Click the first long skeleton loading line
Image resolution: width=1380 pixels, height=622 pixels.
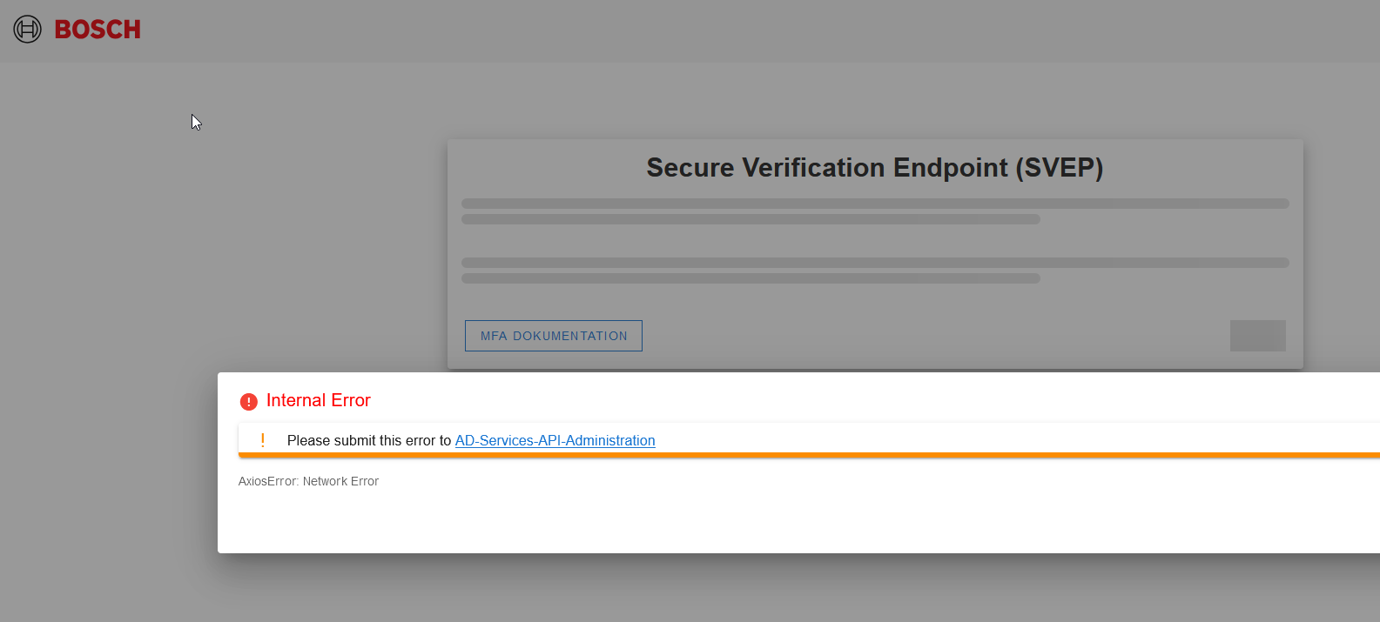pyautogui.click(x=875, y=204)
